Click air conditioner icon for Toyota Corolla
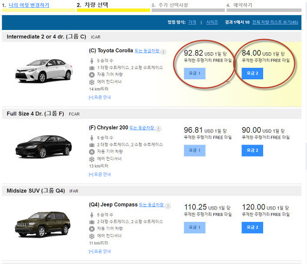307x264 pixels. (x=92, y=82)
